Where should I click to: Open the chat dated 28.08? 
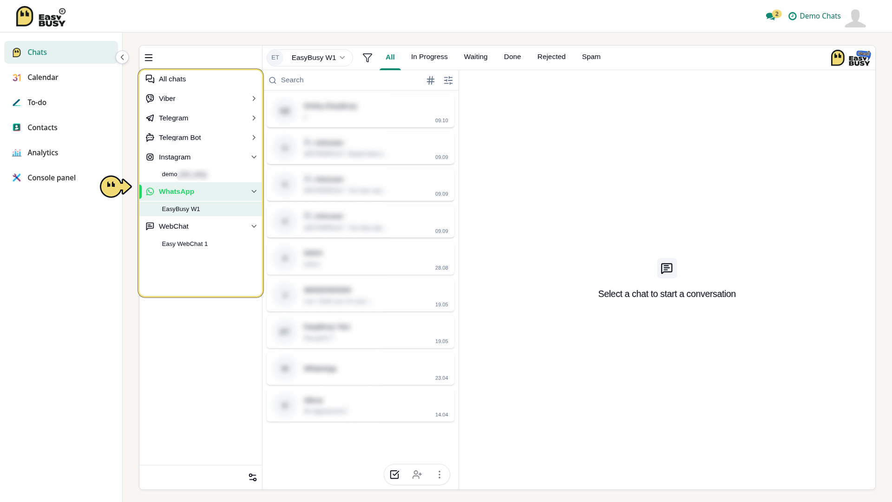361,258
